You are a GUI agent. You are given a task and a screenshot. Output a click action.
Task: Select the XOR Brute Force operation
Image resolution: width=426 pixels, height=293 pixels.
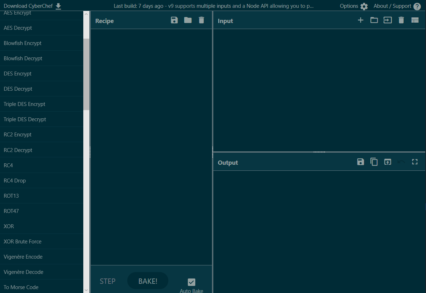[x=23, y=242]
